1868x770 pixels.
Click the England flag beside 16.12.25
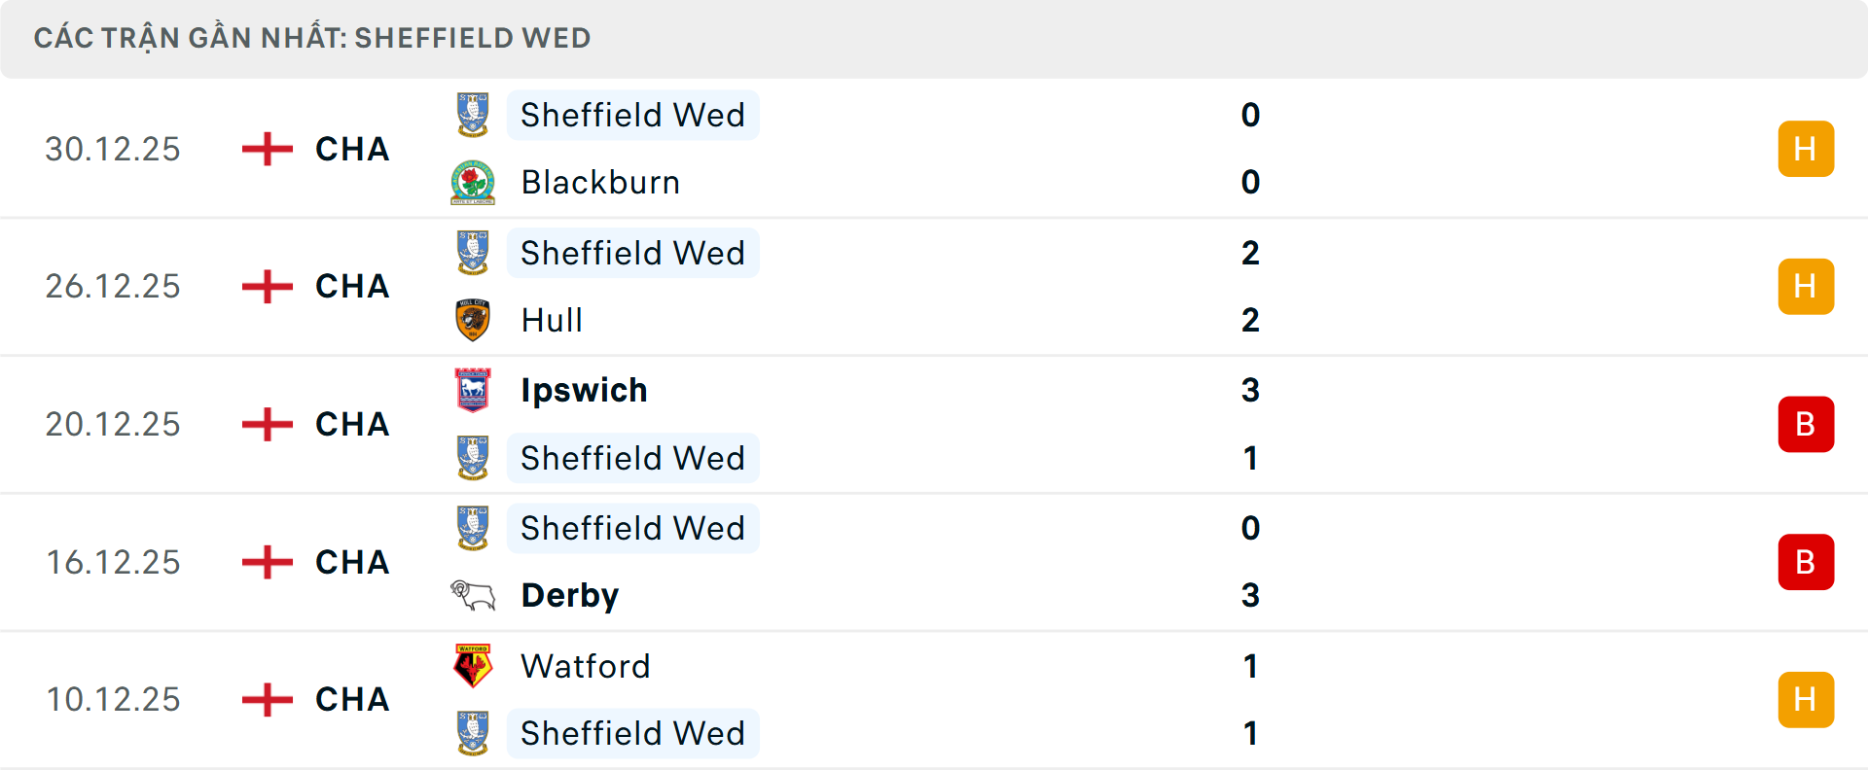click(x=266, y=562)
